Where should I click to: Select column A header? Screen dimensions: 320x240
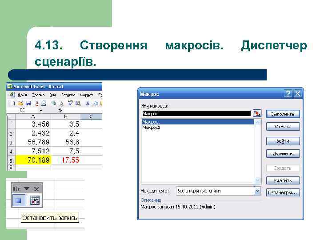point(33,116)
